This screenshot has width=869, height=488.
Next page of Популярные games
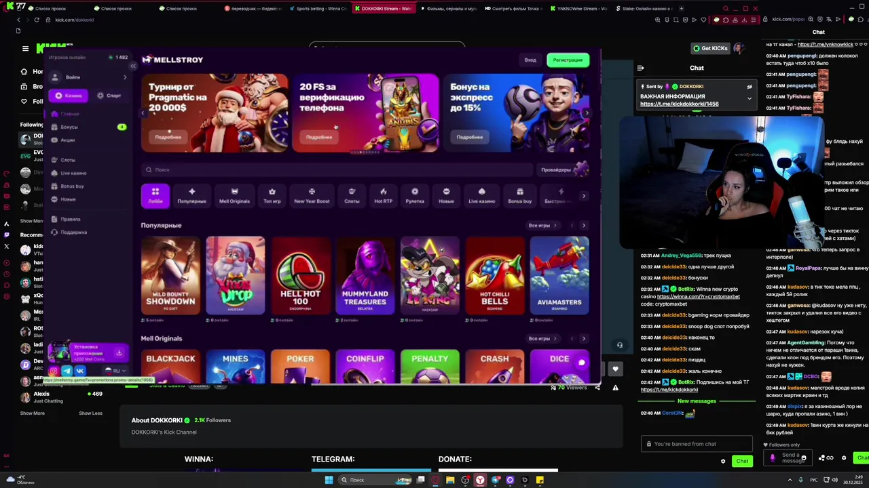[x=584, y=226]
